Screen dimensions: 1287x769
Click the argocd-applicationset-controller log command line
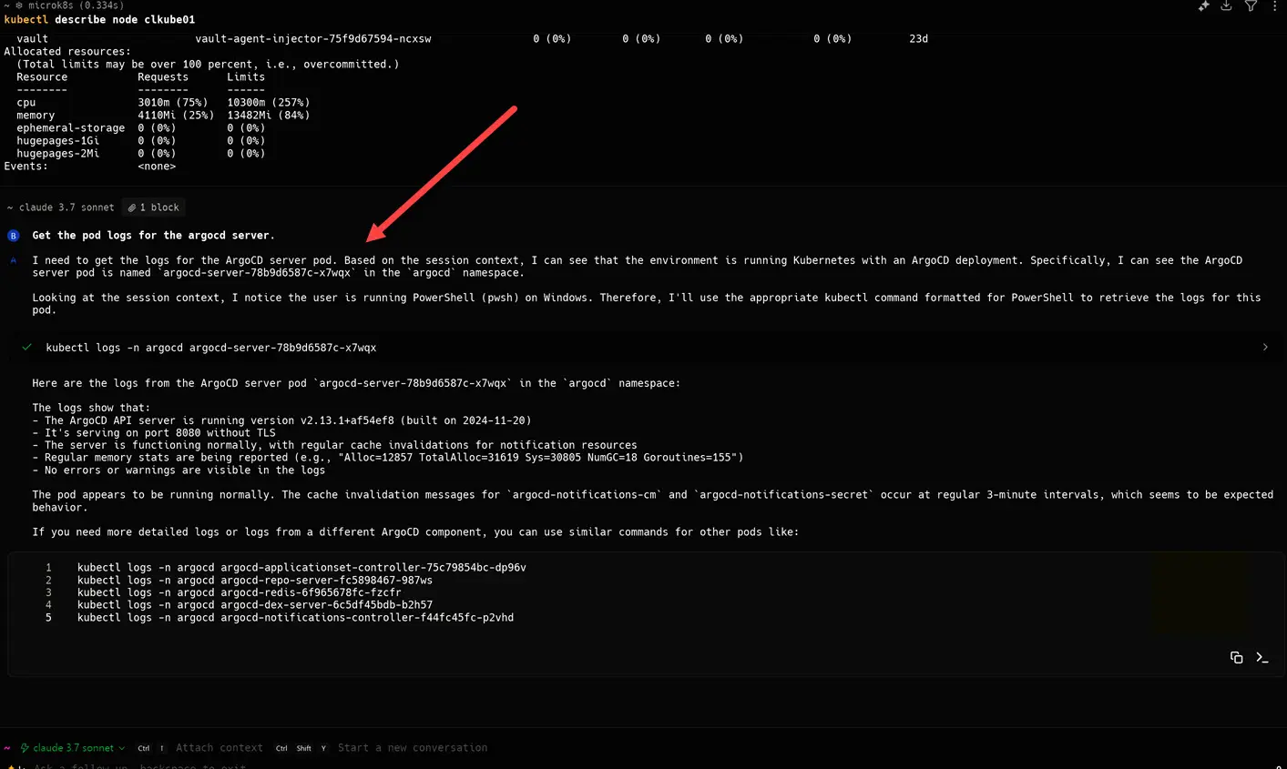coord(301,568)
